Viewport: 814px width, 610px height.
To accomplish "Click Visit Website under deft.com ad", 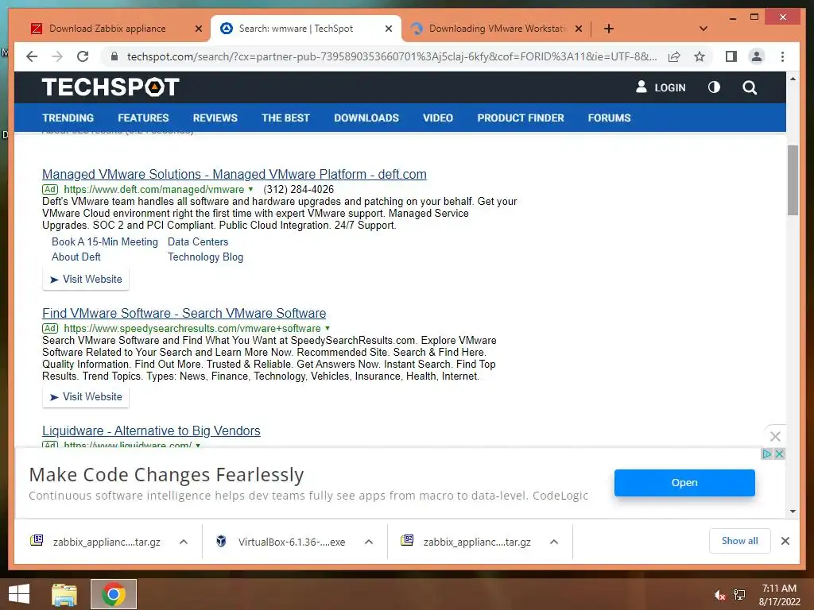I will coord(86,279).
